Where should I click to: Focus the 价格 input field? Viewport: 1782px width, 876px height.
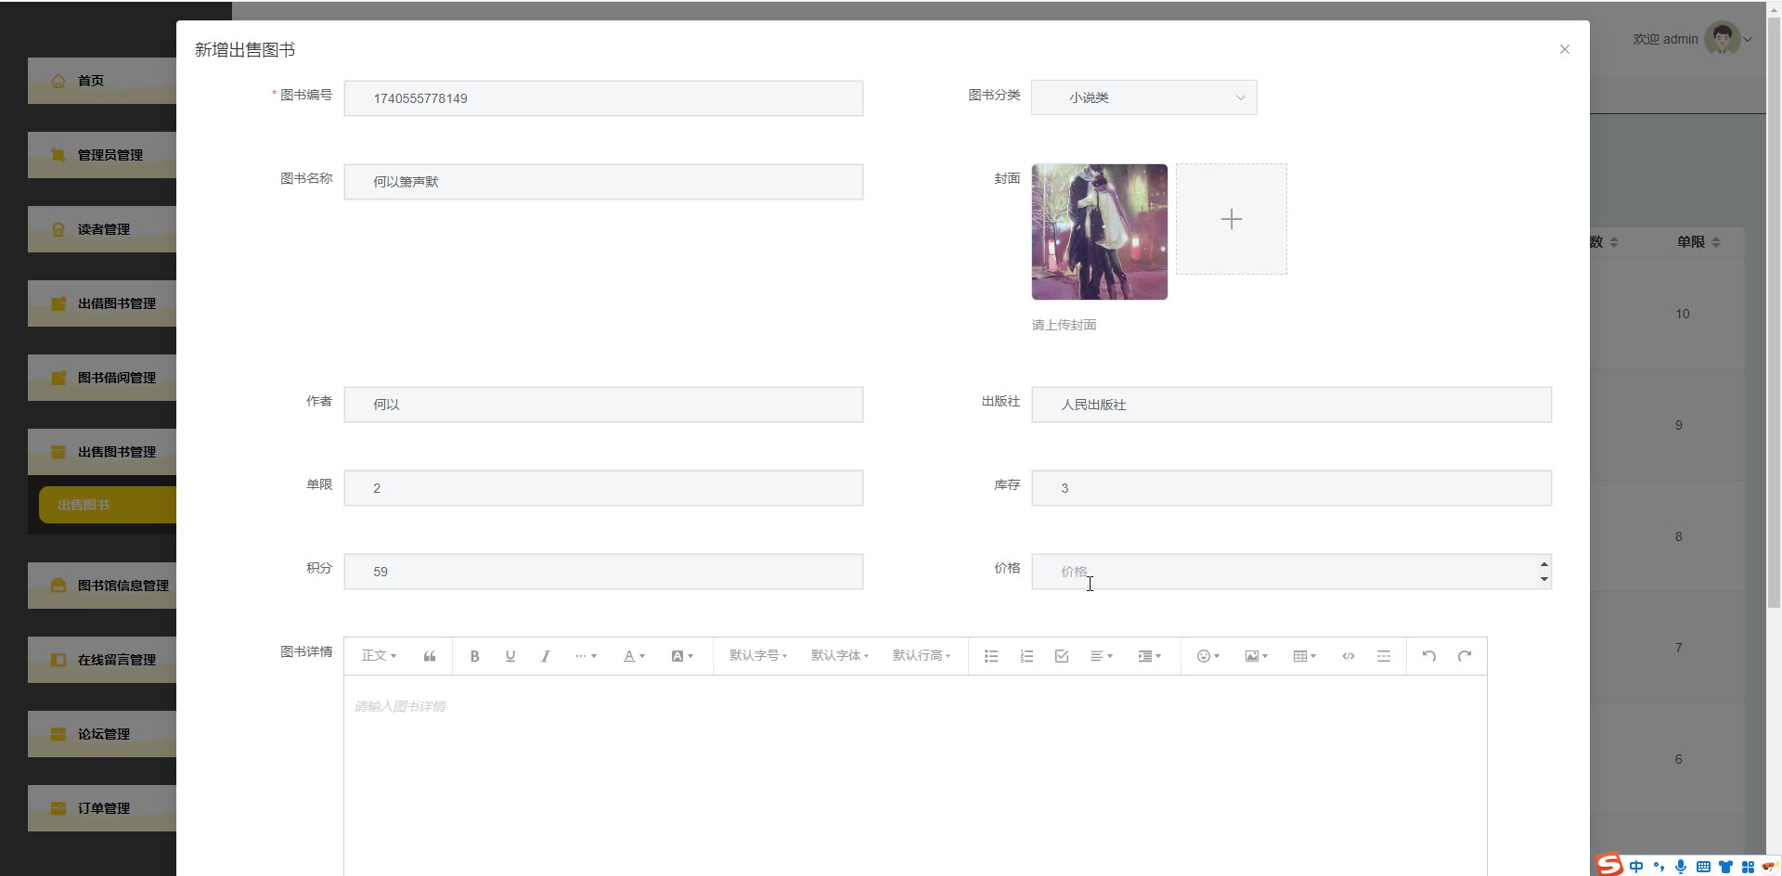[x=1291, y=572]
